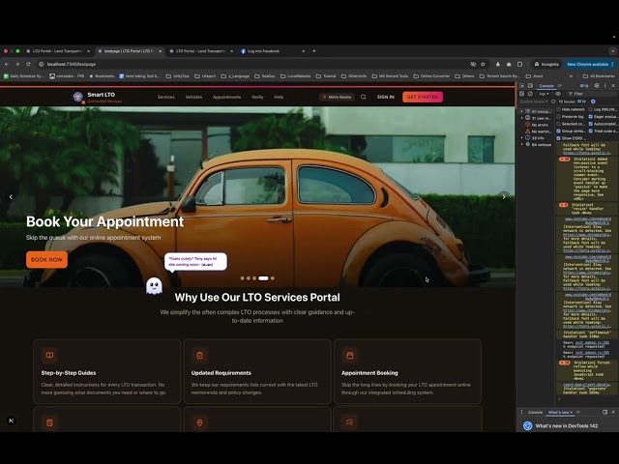
Task: Open the DevTools three-dot options menu
Action: coord(604,86)
